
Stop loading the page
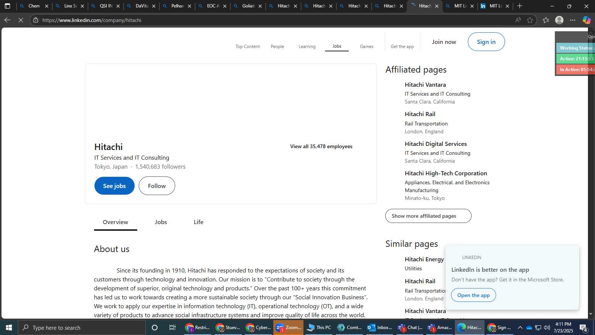(x=21, y=20)
